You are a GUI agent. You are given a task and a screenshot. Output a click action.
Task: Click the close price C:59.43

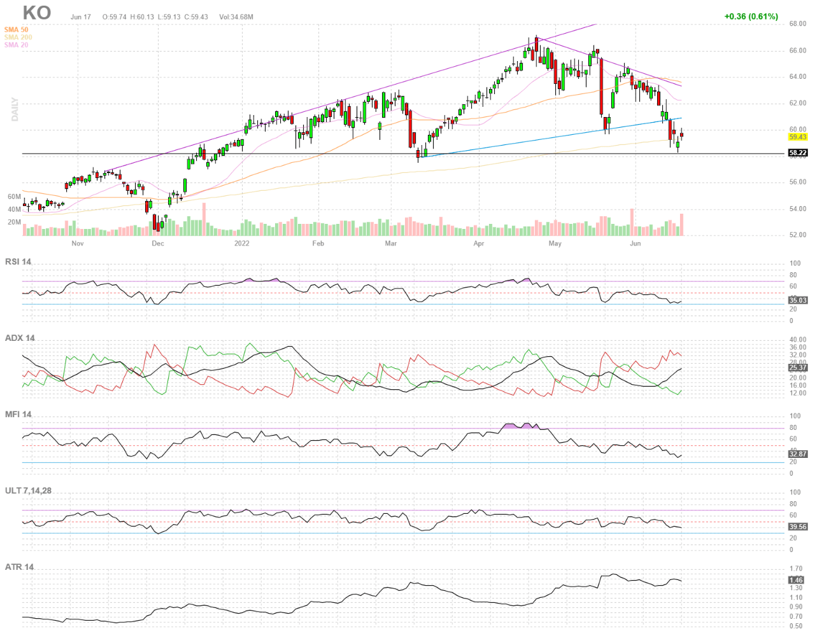tap(196, 17)
